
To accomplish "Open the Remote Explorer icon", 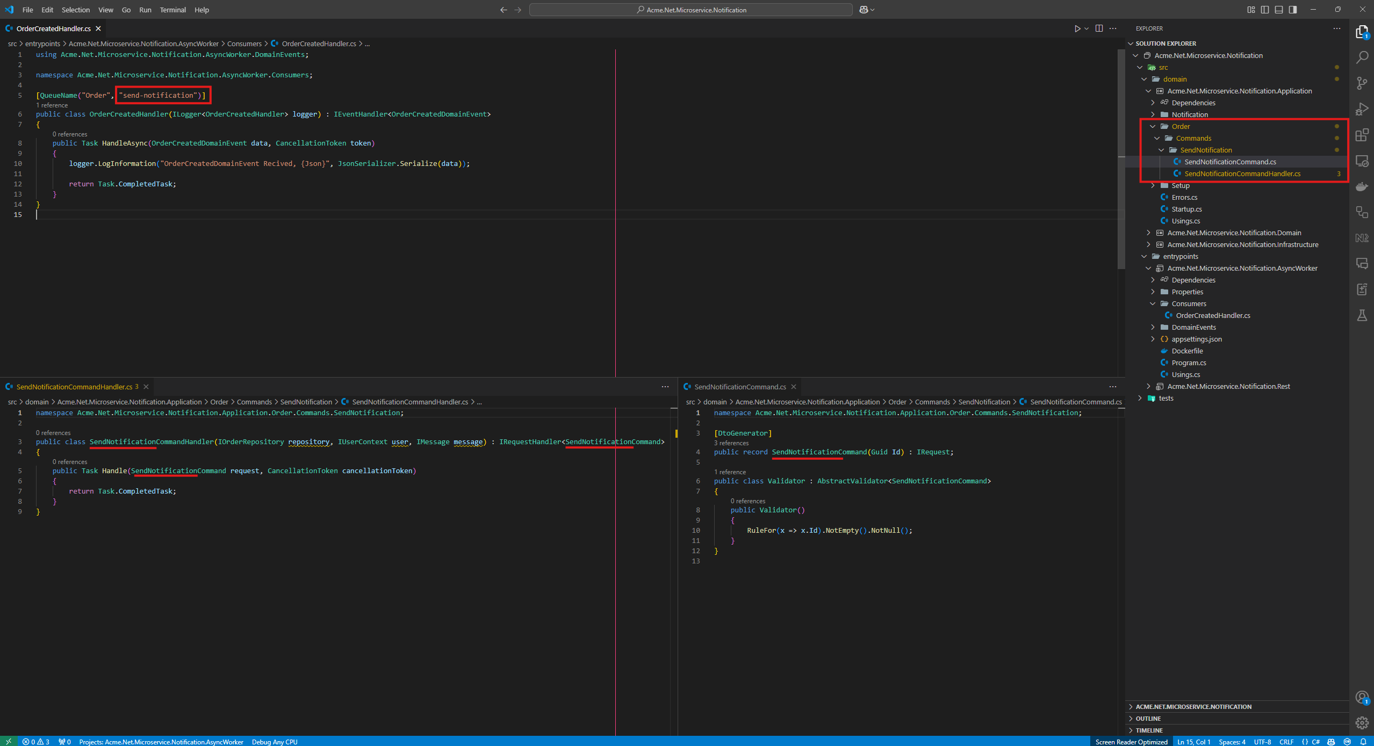I will [1362, 161].
